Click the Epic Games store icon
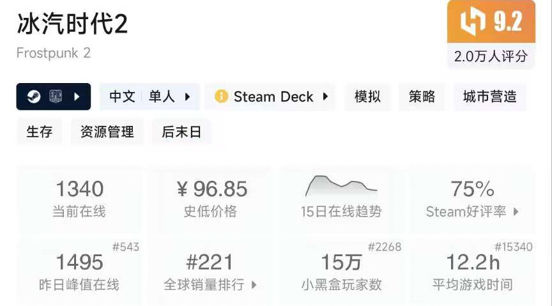Screen dimensions: 552x306 point(56,97)
